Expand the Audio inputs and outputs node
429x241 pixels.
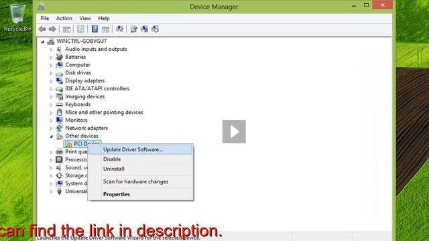tap(51, 50)
